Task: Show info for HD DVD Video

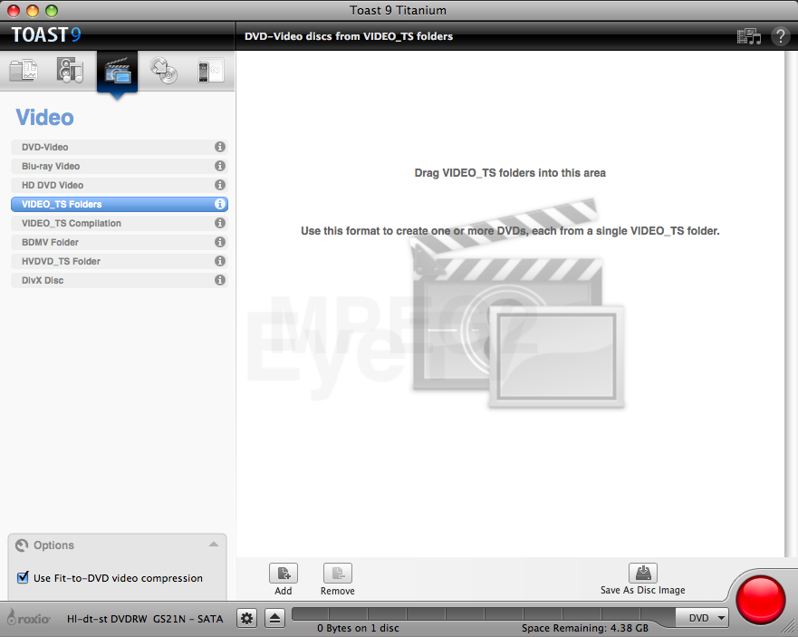Action: click(220, 186)
